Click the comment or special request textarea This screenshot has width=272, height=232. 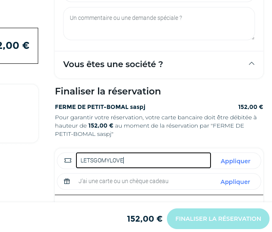pos(159,24)
